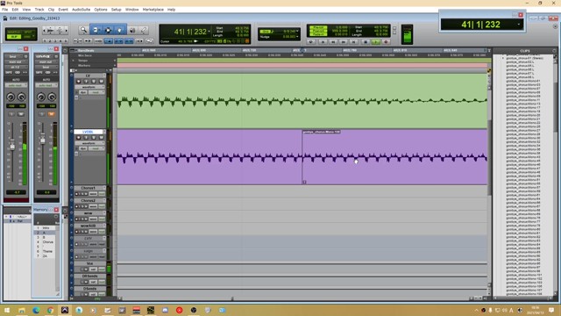The image size is (561, 316).
Task: Select the Chorus1 track name
Action: pos(88,188)
